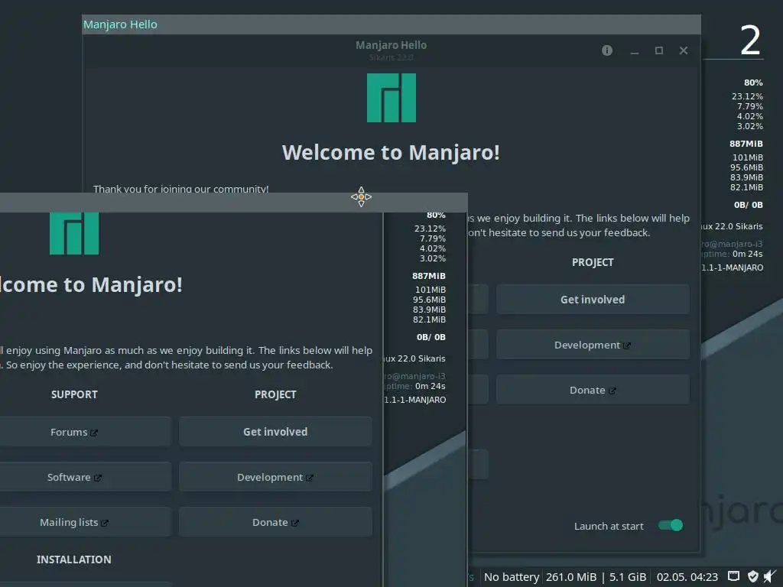Viewport: 783px width, 587px height.
Task: Click the large workspace number 2
Action: [x=750, y=41]
